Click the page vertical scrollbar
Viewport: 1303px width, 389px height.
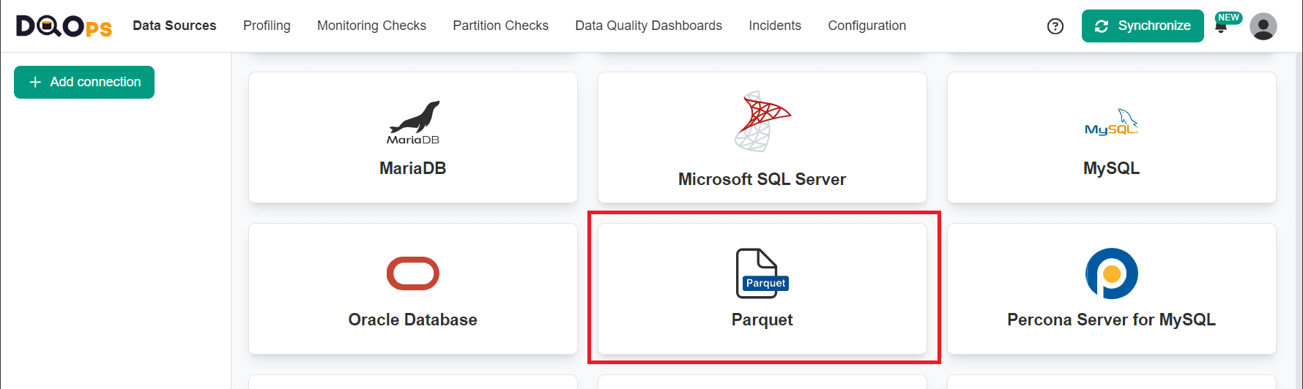(1299, 221)
